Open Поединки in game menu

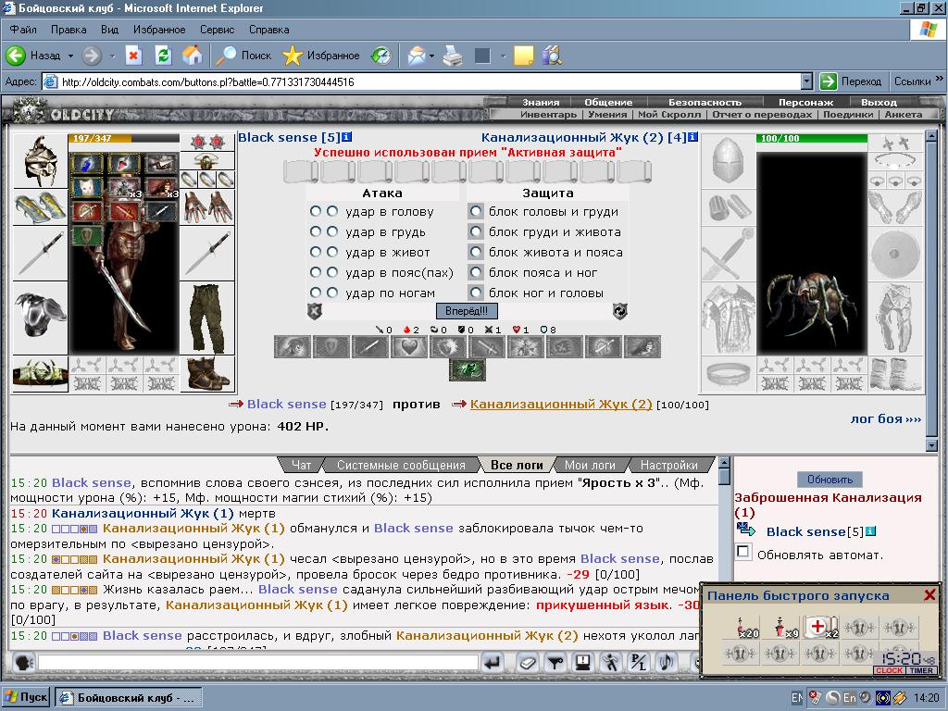pos(848,114)
